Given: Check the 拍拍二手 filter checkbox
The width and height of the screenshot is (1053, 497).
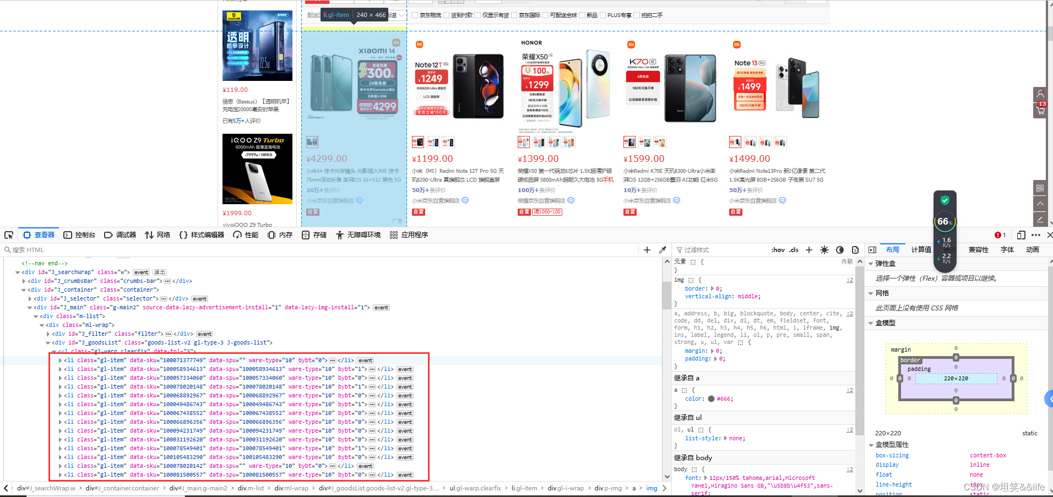Looking at the screenshot, I should tap(637, 15).
